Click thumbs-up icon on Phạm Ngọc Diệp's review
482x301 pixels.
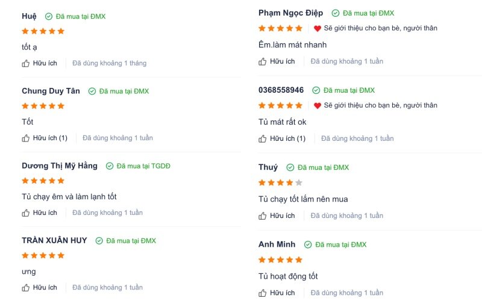pyautogui.click(x=262, y=61)
